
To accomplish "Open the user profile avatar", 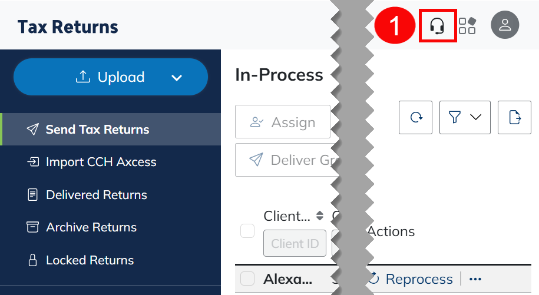I will pos(505,25).
